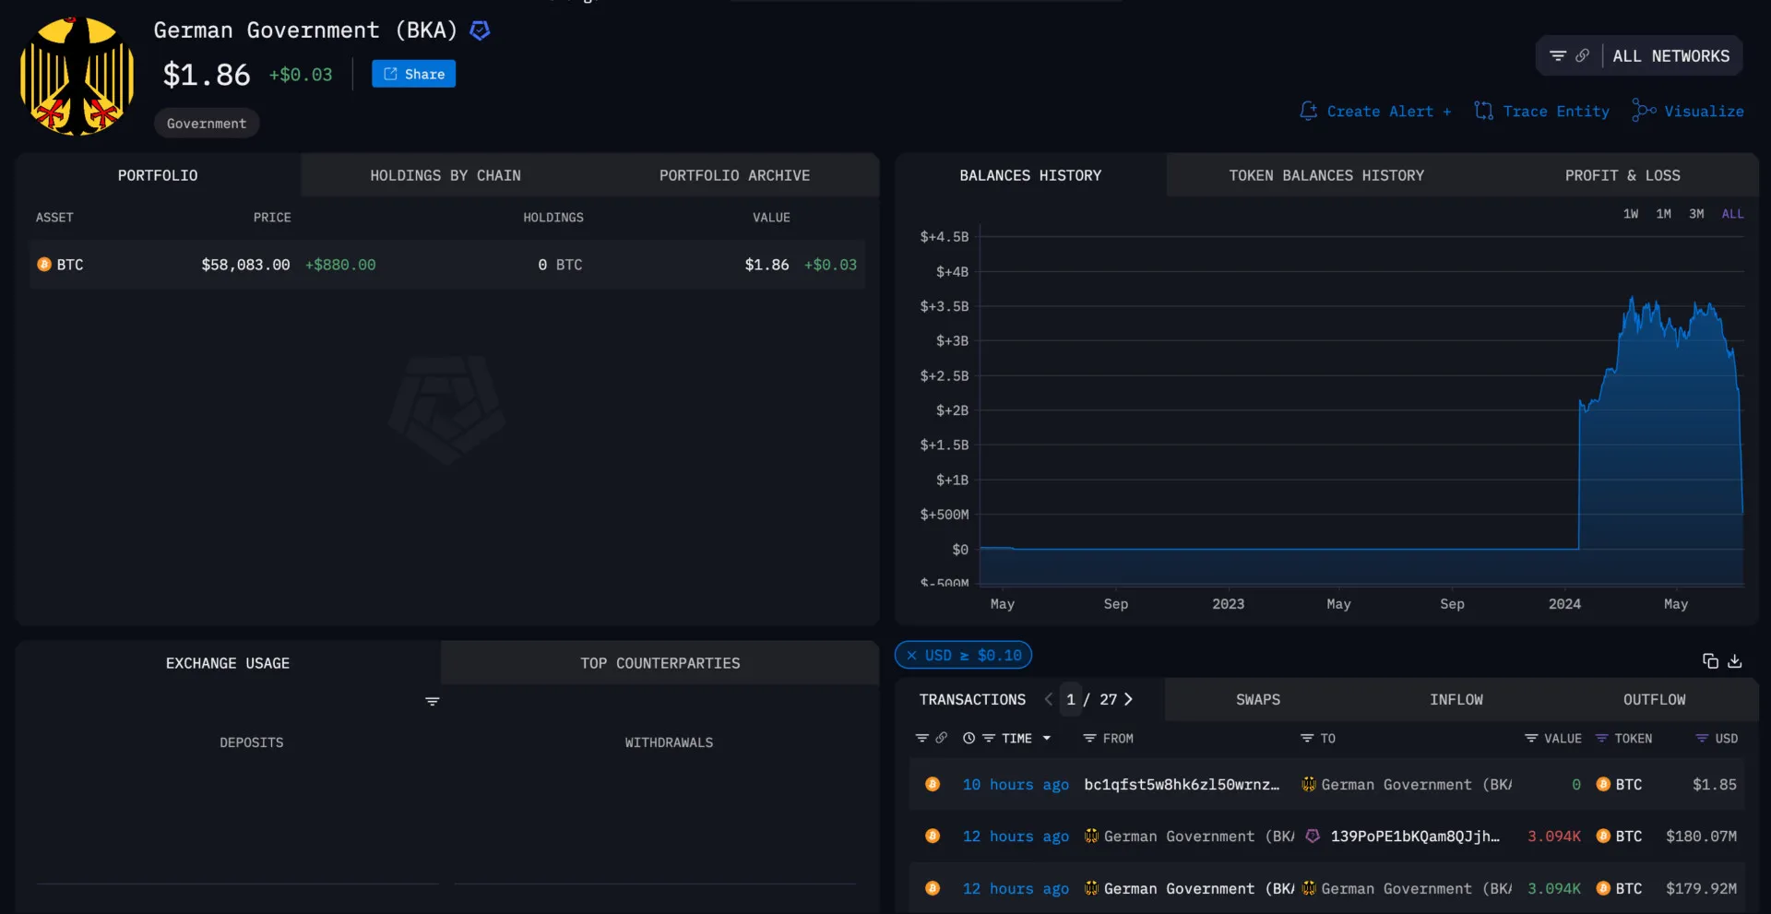The width and height of the screenshot is (1771, 914).
Task: Click the download transactions icon
Action: point(1735,661)
